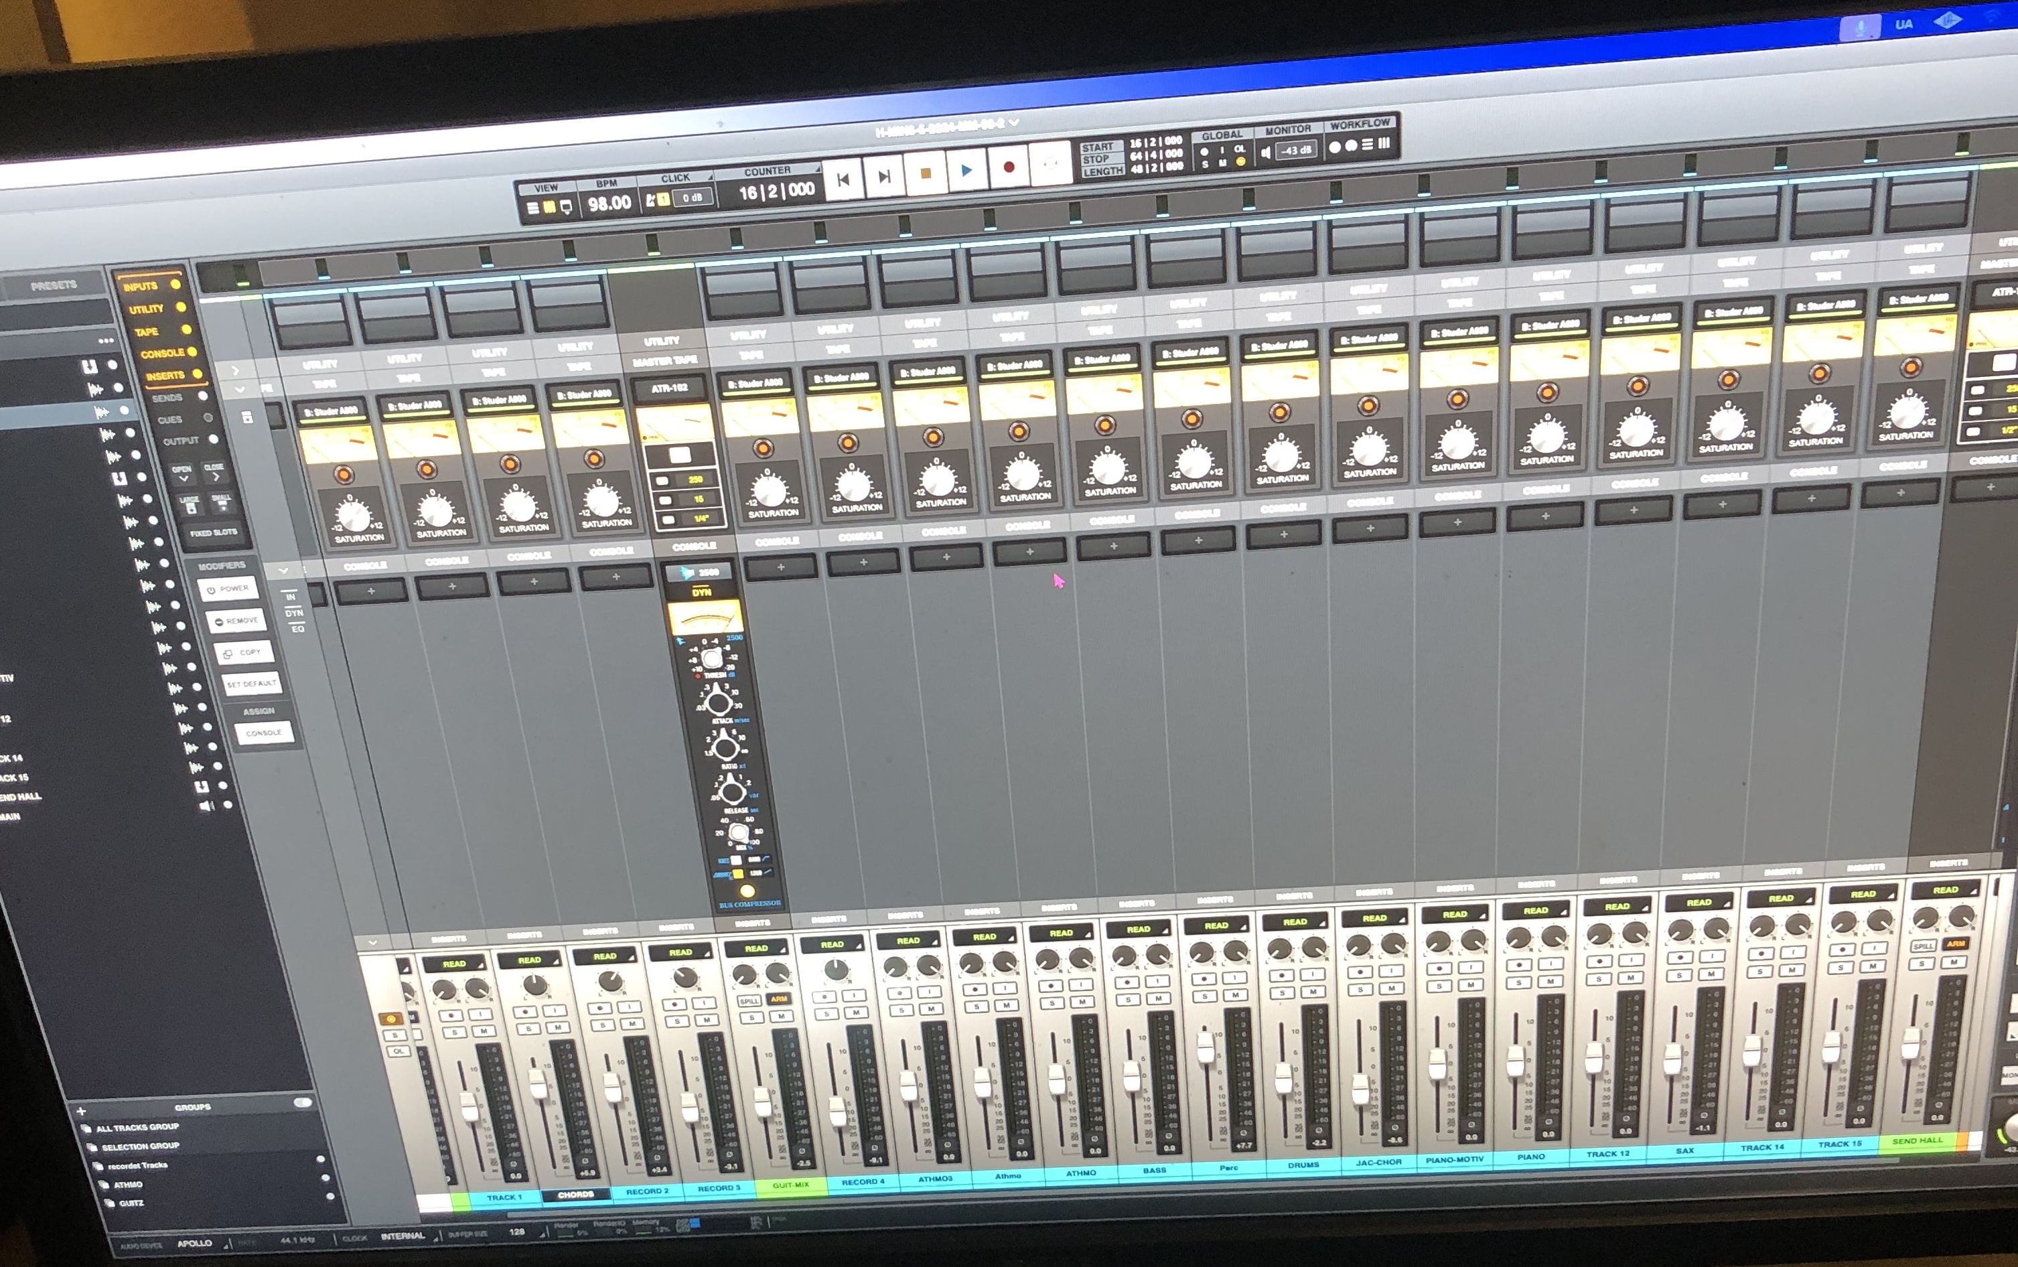Click the workflow vertical-bars icon

(1384, 143)
